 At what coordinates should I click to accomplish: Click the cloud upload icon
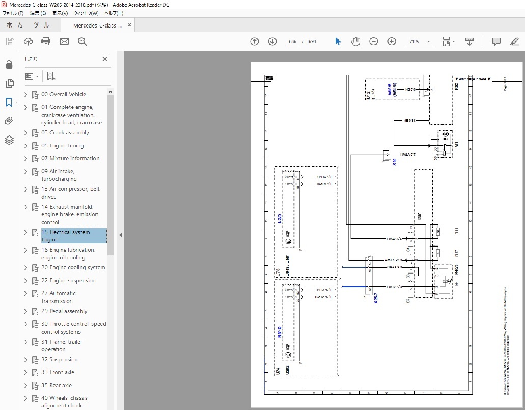(28, 42)
